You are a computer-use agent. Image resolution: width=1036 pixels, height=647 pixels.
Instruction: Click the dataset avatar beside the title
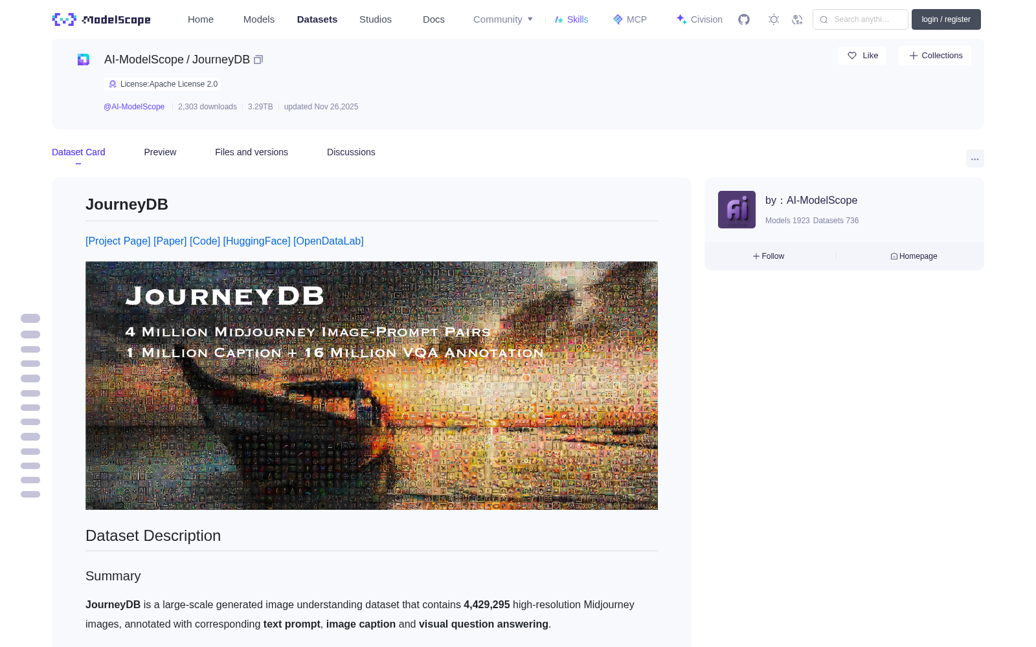point(84,60)
